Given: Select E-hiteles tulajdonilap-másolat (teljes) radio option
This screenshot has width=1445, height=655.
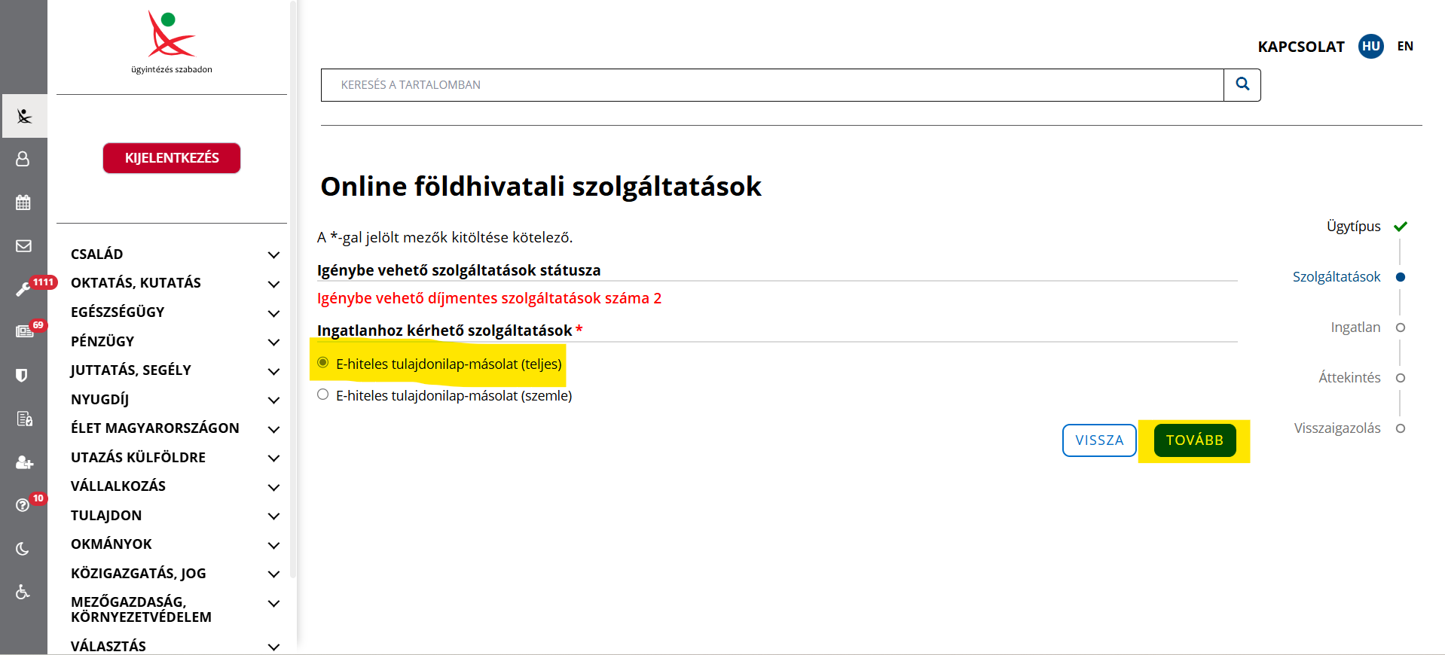Looking at the screenshot, I should [x=323, y=363].
